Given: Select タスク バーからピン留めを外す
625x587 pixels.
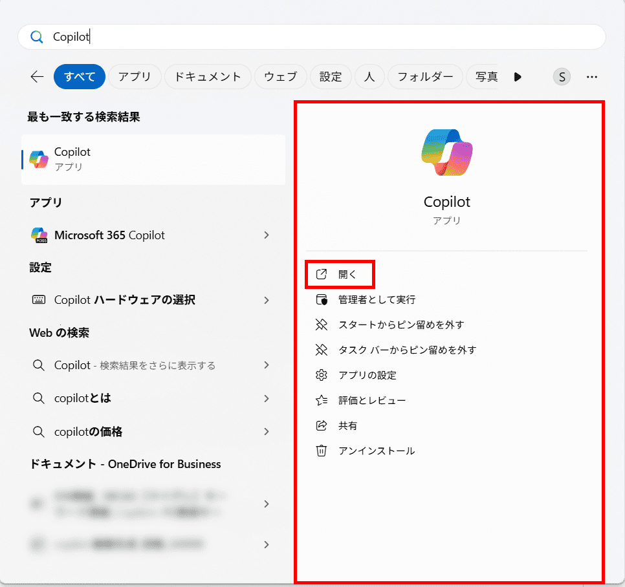Looking at the screenshot, I should (396, 350).
